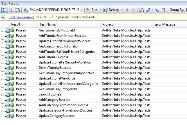Screen dimensions: 187x125
Task: Select the UpdateTutorialFailSecurityViolation test name
Action: (65, 62)
